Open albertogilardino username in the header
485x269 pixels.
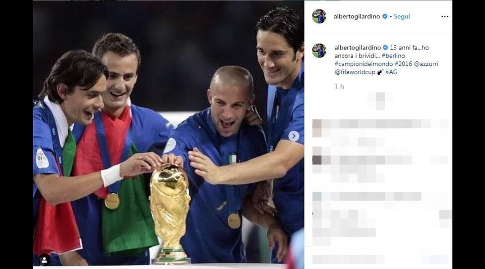pos(357,16)
